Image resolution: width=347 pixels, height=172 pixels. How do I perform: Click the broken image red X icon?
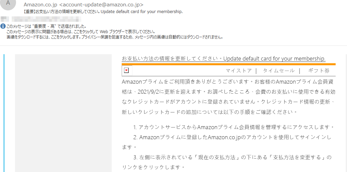(x=126, y=71)
